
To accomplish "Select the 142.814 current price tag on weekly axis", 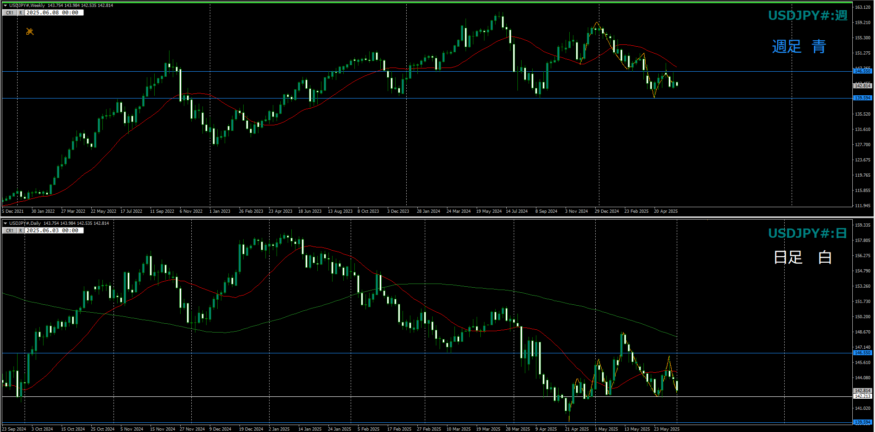I will coord(862,86).
